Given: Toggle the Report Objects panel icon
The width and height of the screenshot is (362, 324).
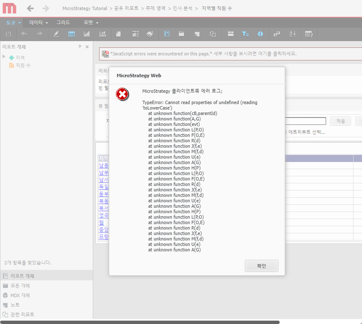Looking at the screenshot, I should pos(167,34).
